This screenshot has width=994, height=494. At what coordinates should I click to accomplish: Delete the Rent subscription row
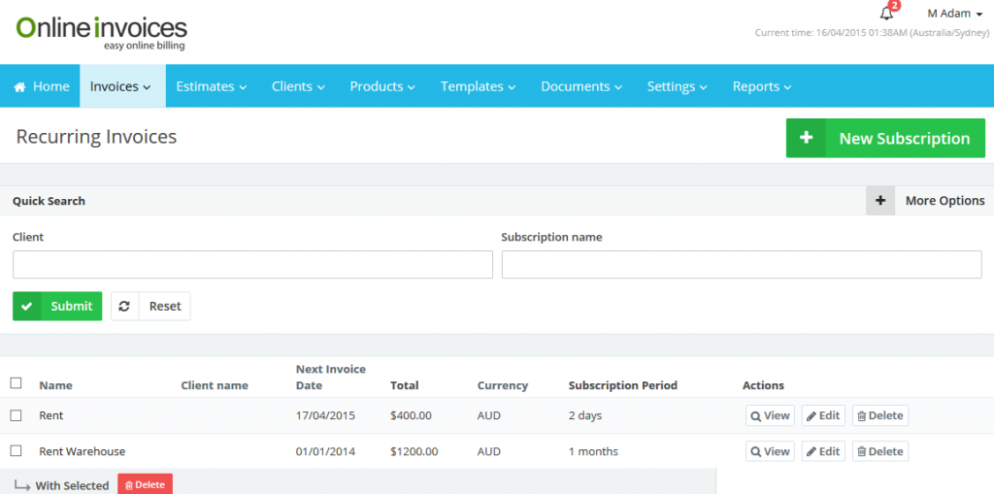pyautogui.click(x=880, y=415)
